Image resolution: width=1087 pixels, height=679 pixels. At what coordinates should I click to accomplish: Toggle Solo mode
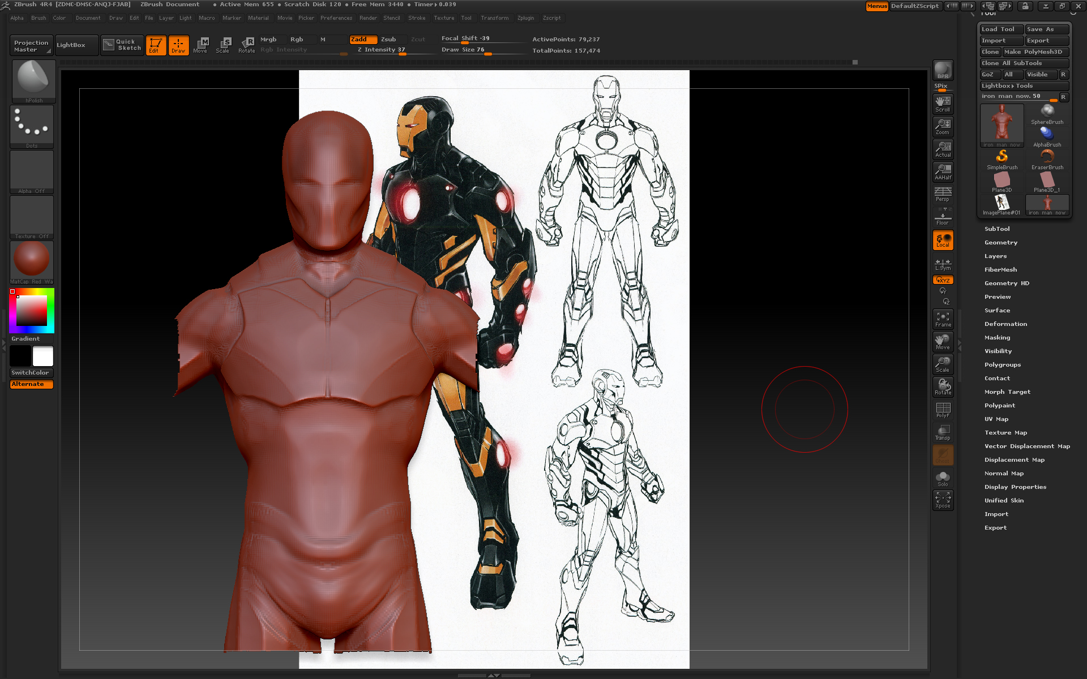click(x=943, y=479)
